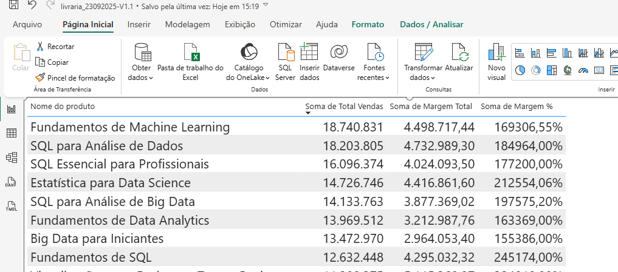The height and width of the screenshot is (272, 618).
Task: Insert a gauge visual
Action: (583, 70)
